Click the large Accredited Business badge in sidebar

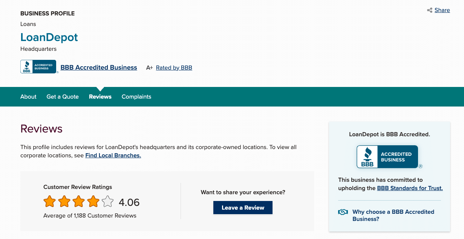pyautogui.click(x=389, y=157)
